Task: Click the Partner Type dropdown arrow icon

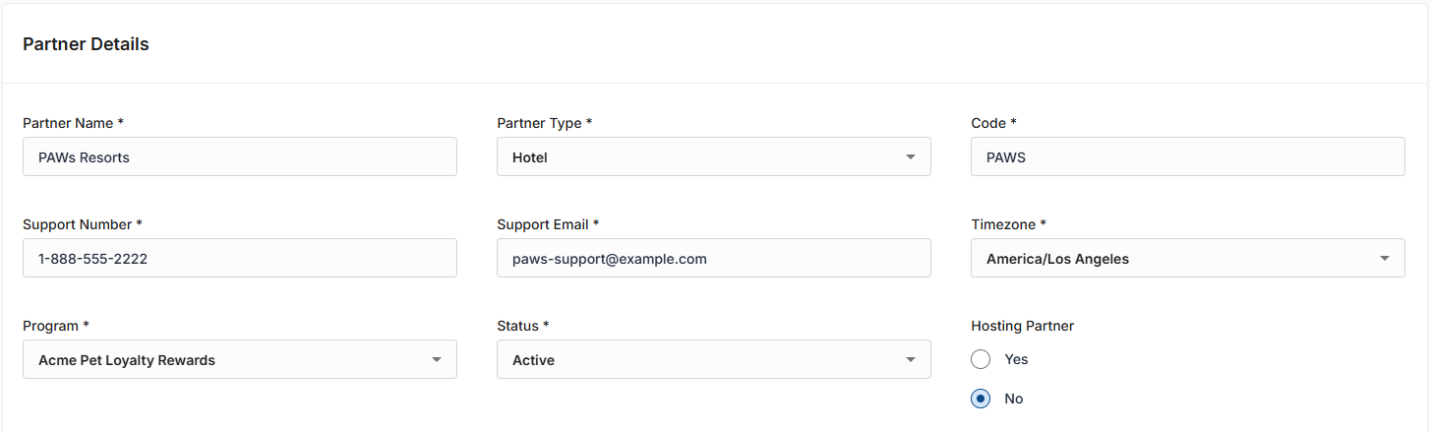Action: click(911, 156)
